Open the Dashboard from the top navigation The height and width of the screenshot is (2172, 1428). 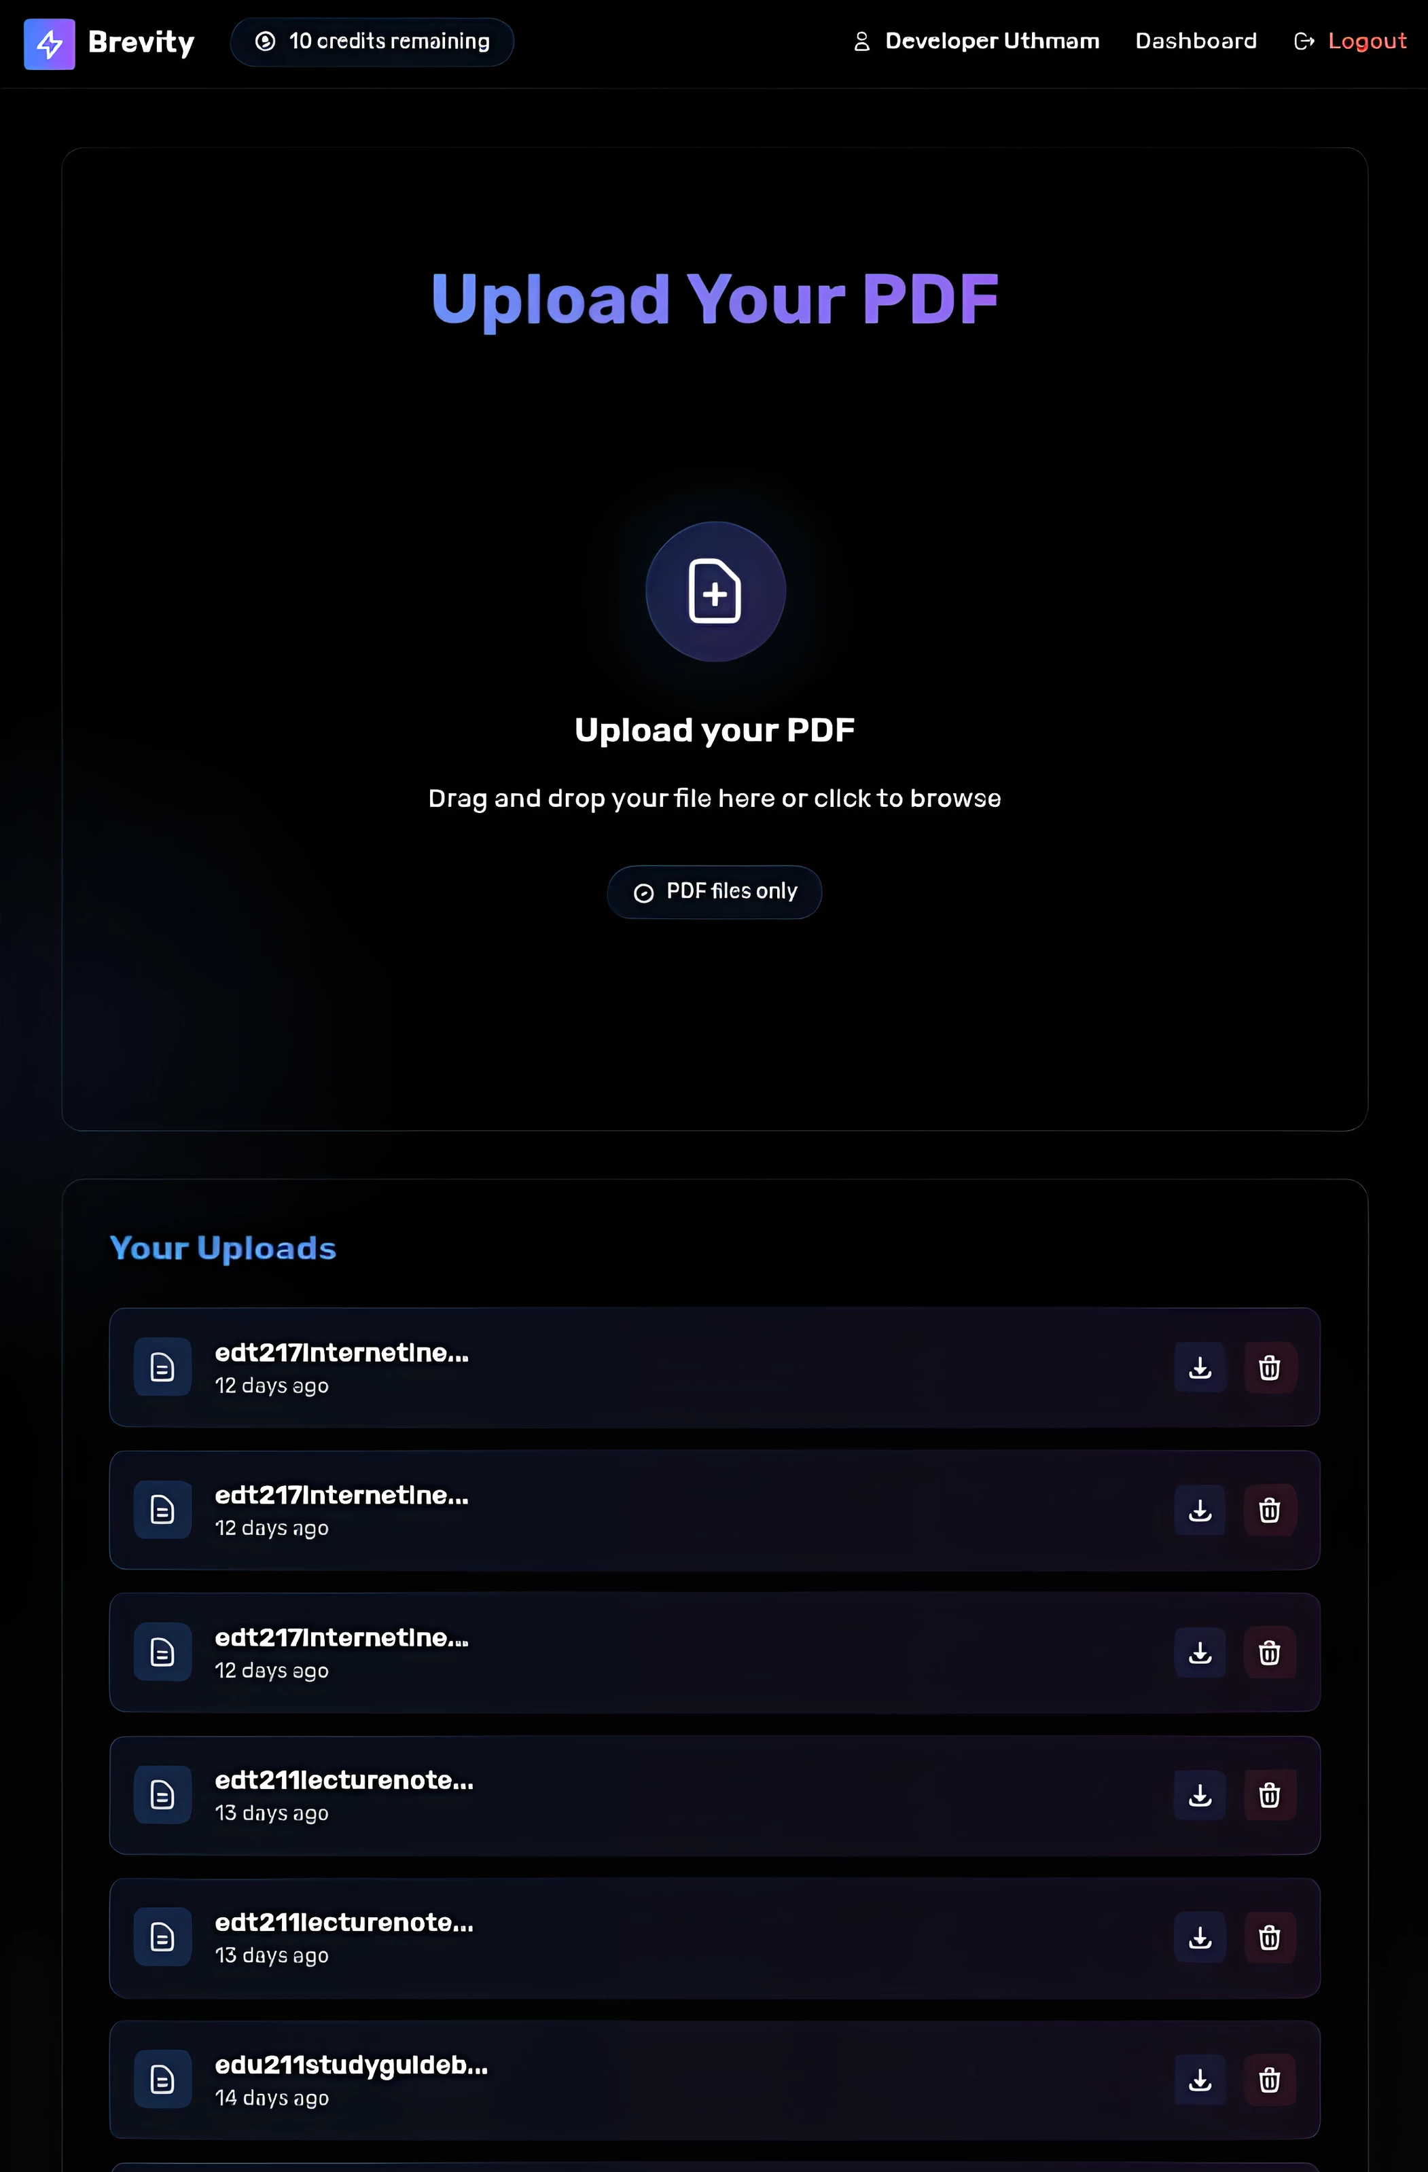(1196, 40)
